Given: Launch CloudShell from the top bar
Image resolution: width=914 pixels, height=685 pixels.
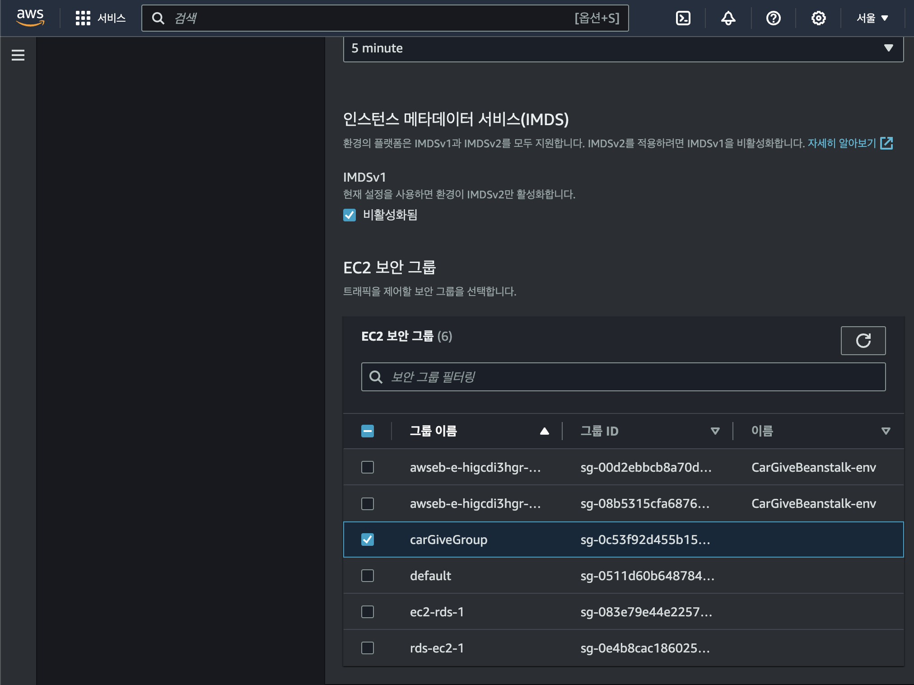Looking at the screenshot, I should point(683,18).
